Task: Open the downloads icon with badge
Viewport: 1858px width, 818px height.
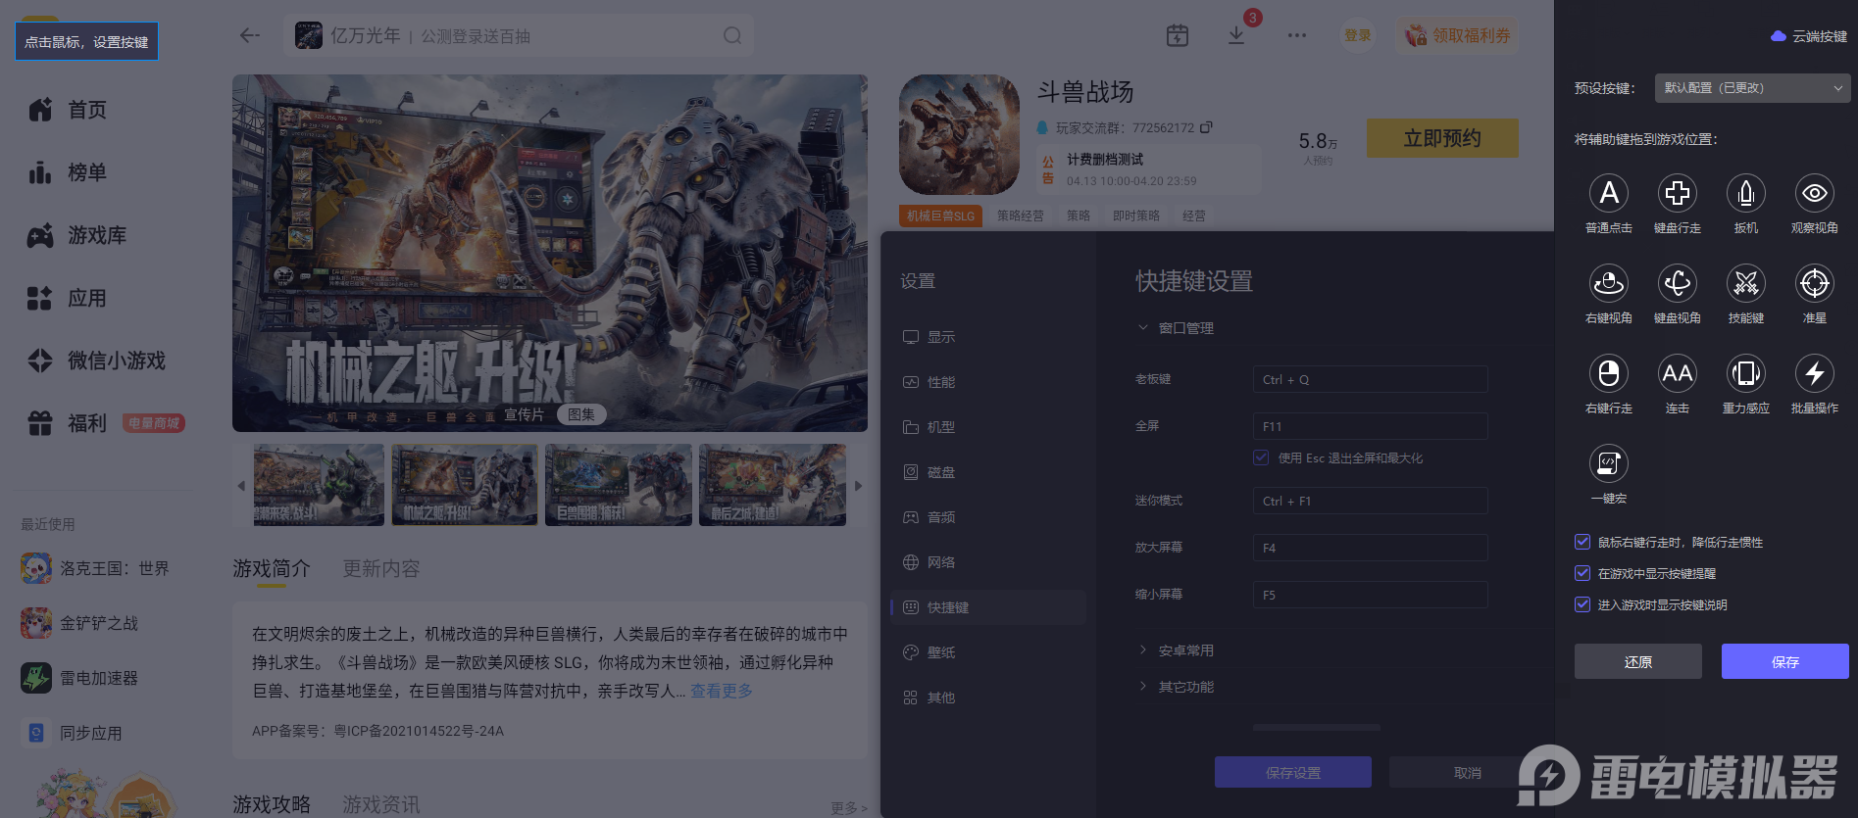Action: tap(1236, 35)
